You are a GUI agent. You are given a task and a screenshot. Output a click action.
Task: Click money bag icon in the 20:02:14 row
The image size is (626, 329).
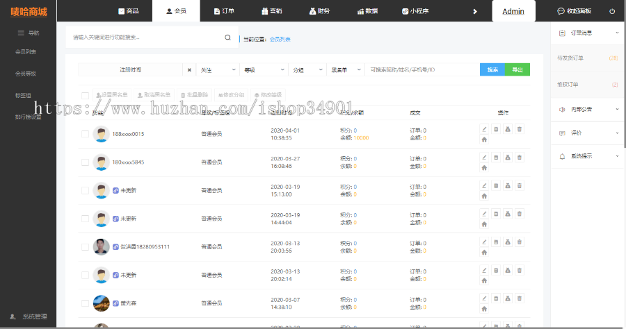pos(508,270)
